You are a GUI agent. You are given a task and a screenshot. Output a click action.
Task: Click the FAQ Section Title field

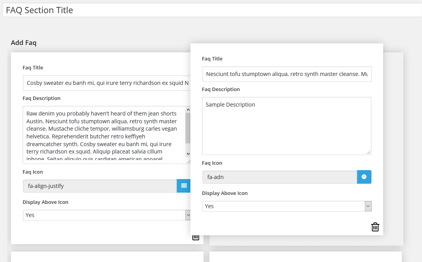coord(212,10)
